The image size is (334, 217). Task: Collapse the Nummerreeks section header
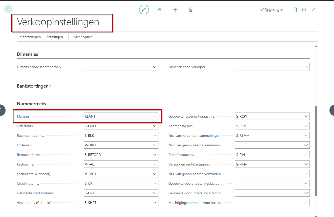pyautogui.click(x=31, y=104)
